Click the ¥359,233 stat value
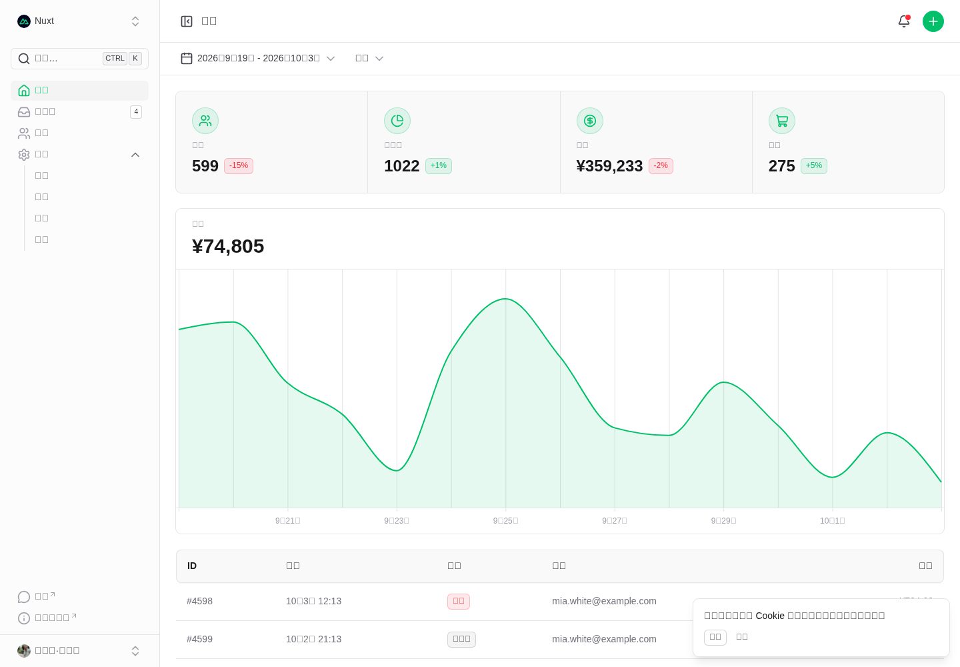Screen dimensions: 960x667 coord(610,166)
